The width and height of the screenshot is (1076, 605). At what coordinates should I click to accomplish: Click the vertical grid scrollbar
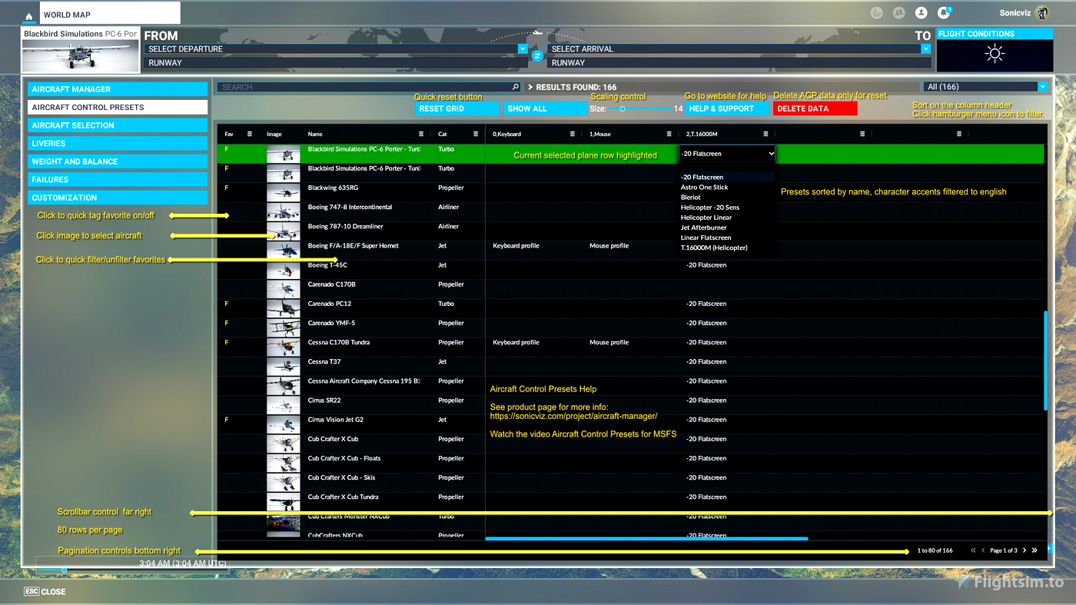[1045, 360]
